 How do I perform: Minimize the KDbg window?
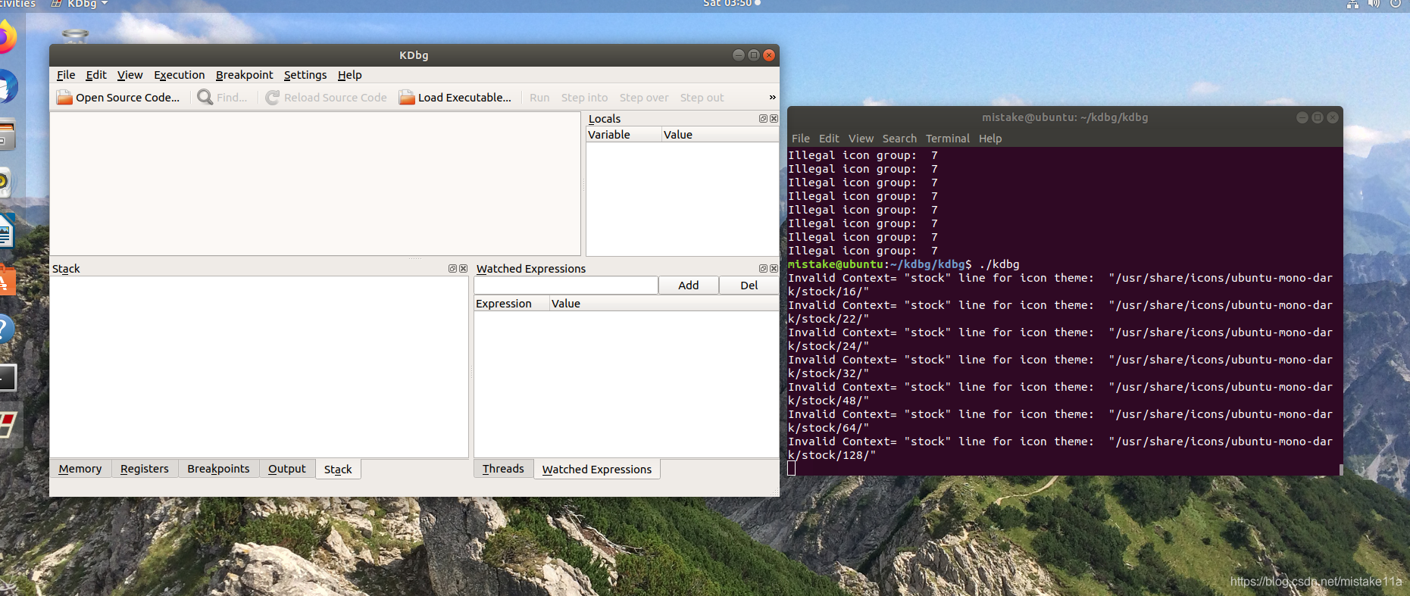tap(739, 55)
